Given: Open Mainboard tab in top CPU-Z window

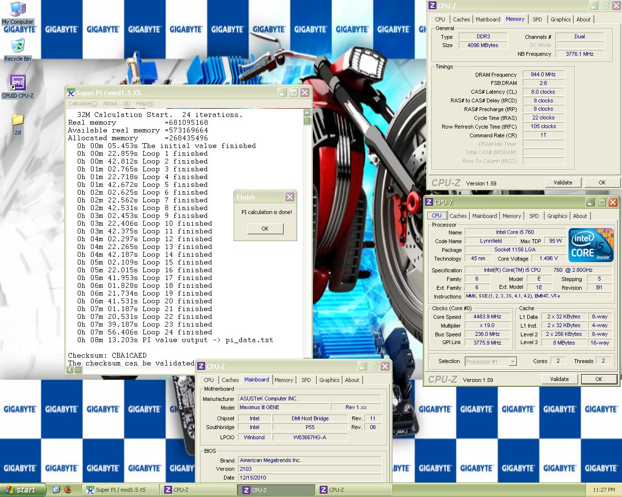Looking at the screenshot, I should [488, 19].
